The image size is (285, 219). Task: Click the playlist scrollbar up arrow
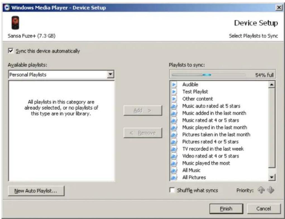coord(272,85)
